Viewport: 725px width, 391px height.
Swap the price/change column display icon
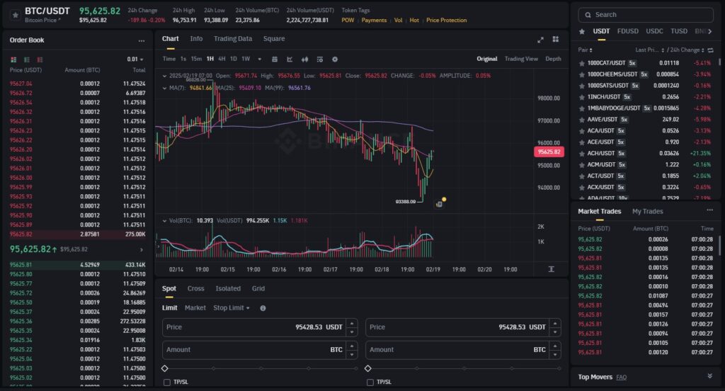pyautogui.click(x=711, y=50)
